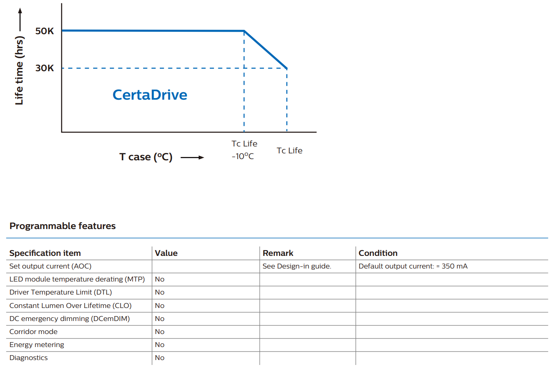Viewport: 558px width, 369px height.
Task: Click the 'No' value for LED module temperature derating
Action: pyautogui.click(x=160, y=279)
